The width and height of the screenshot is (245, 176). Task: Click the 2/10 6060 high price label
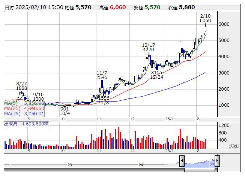coord(205,18)
